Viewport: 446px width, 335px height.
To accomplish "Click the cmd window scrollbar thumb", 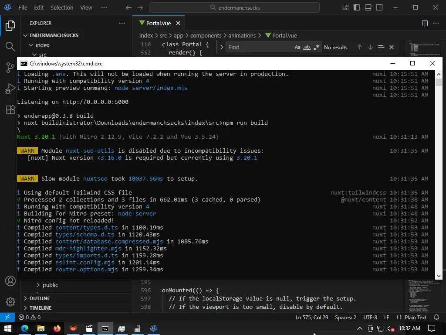I will click(439, 82).
